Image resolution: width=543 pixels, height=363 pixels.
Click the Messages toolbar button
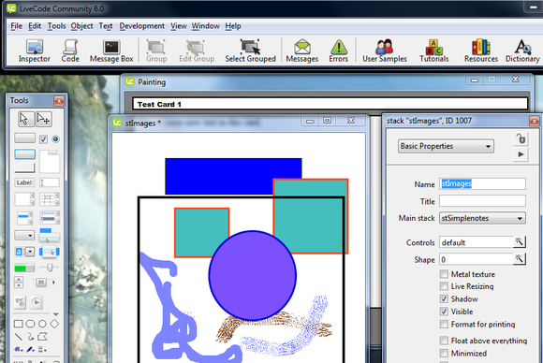(302, 51)
